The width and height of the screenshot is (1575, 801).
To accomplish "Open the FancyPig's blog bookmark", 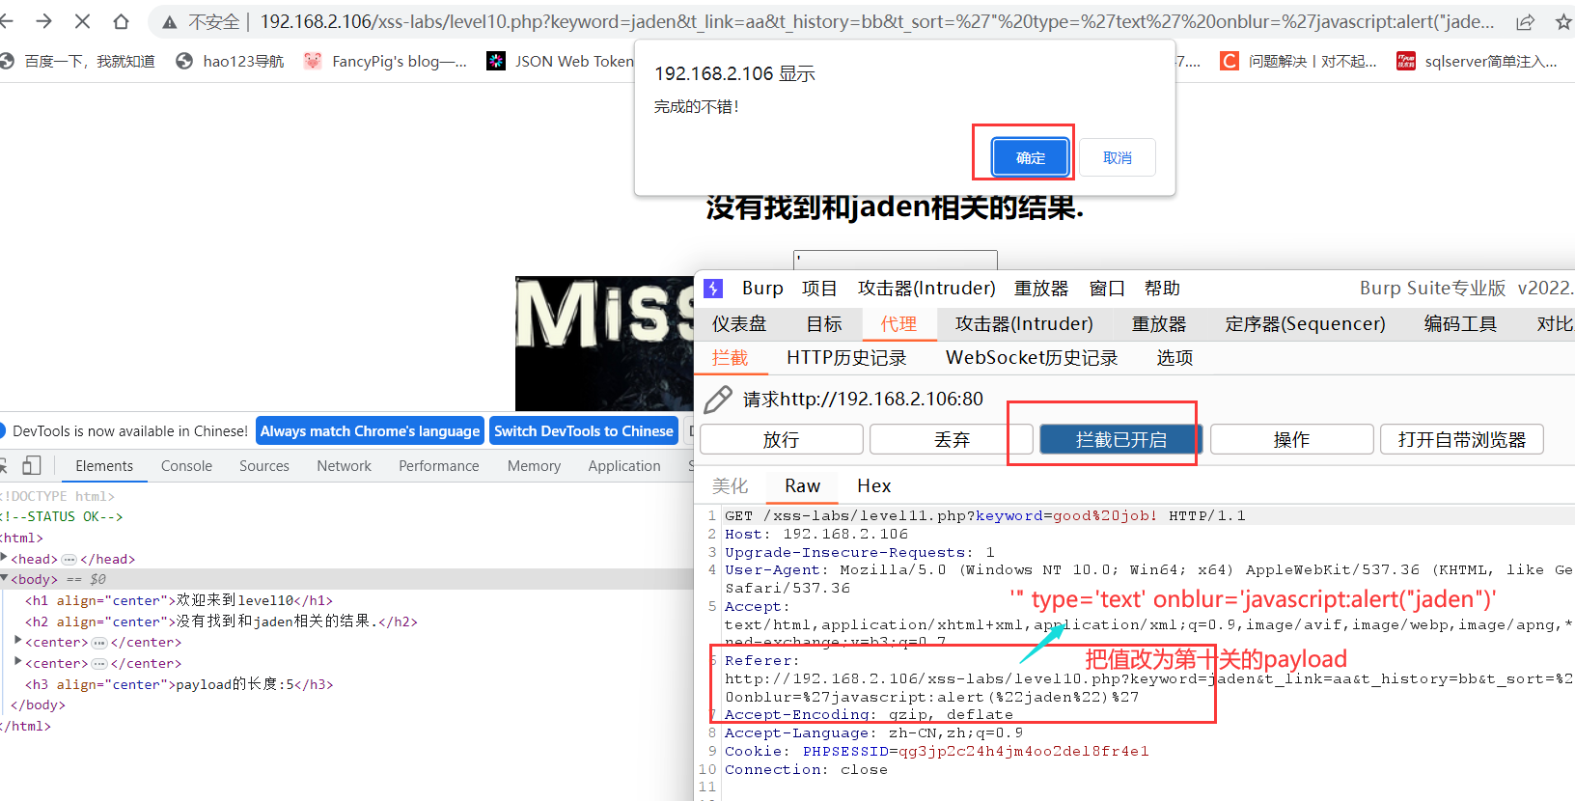I will tap(385, 62).
